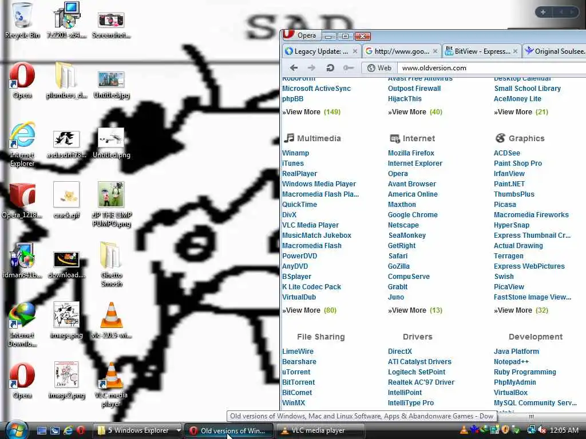
Task: Click the plus button on sidebar gadget control
Action: 543,12
